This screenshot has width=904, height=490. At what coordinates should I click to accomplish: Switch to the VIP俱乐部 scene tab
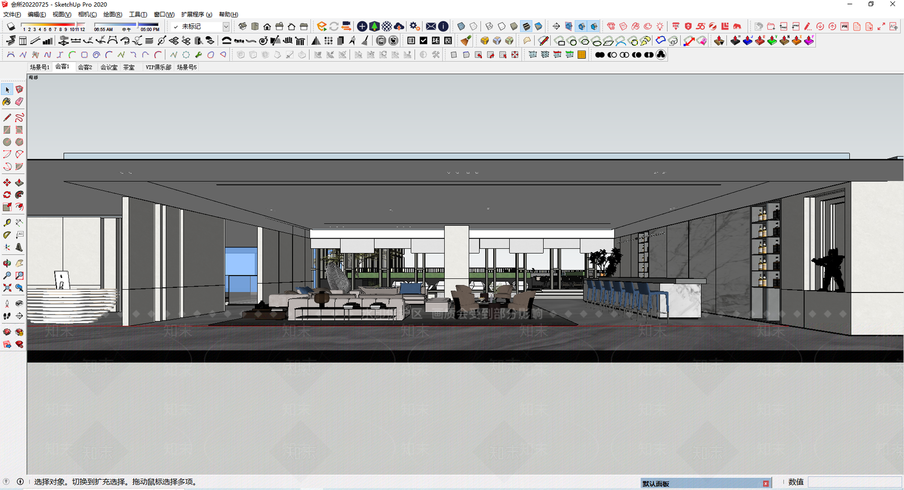coord(158,67)
